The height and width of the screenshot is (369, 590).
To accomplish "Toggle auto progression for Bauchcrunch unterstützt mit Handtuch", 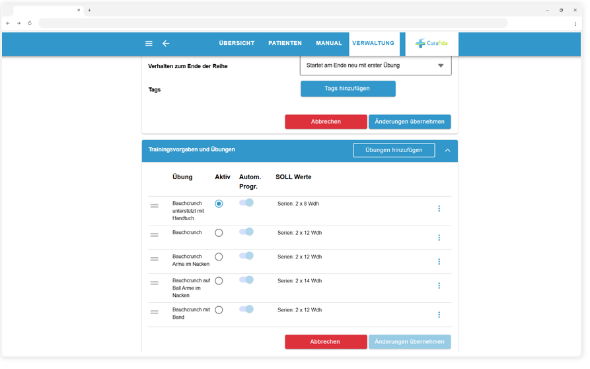I will (x=246, y=202).
